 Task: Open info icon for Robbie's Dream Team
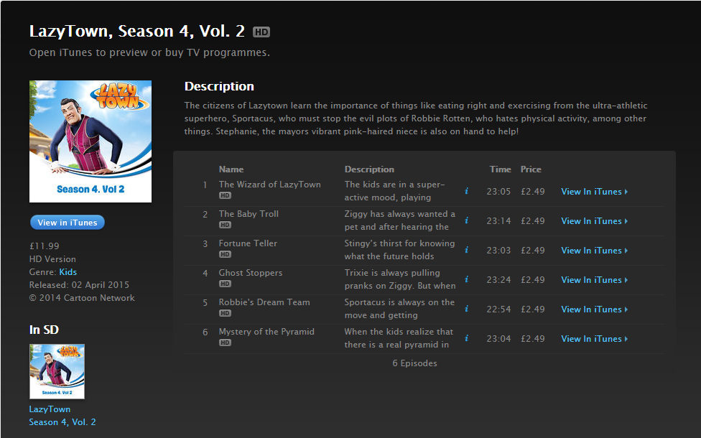(466, 309)
